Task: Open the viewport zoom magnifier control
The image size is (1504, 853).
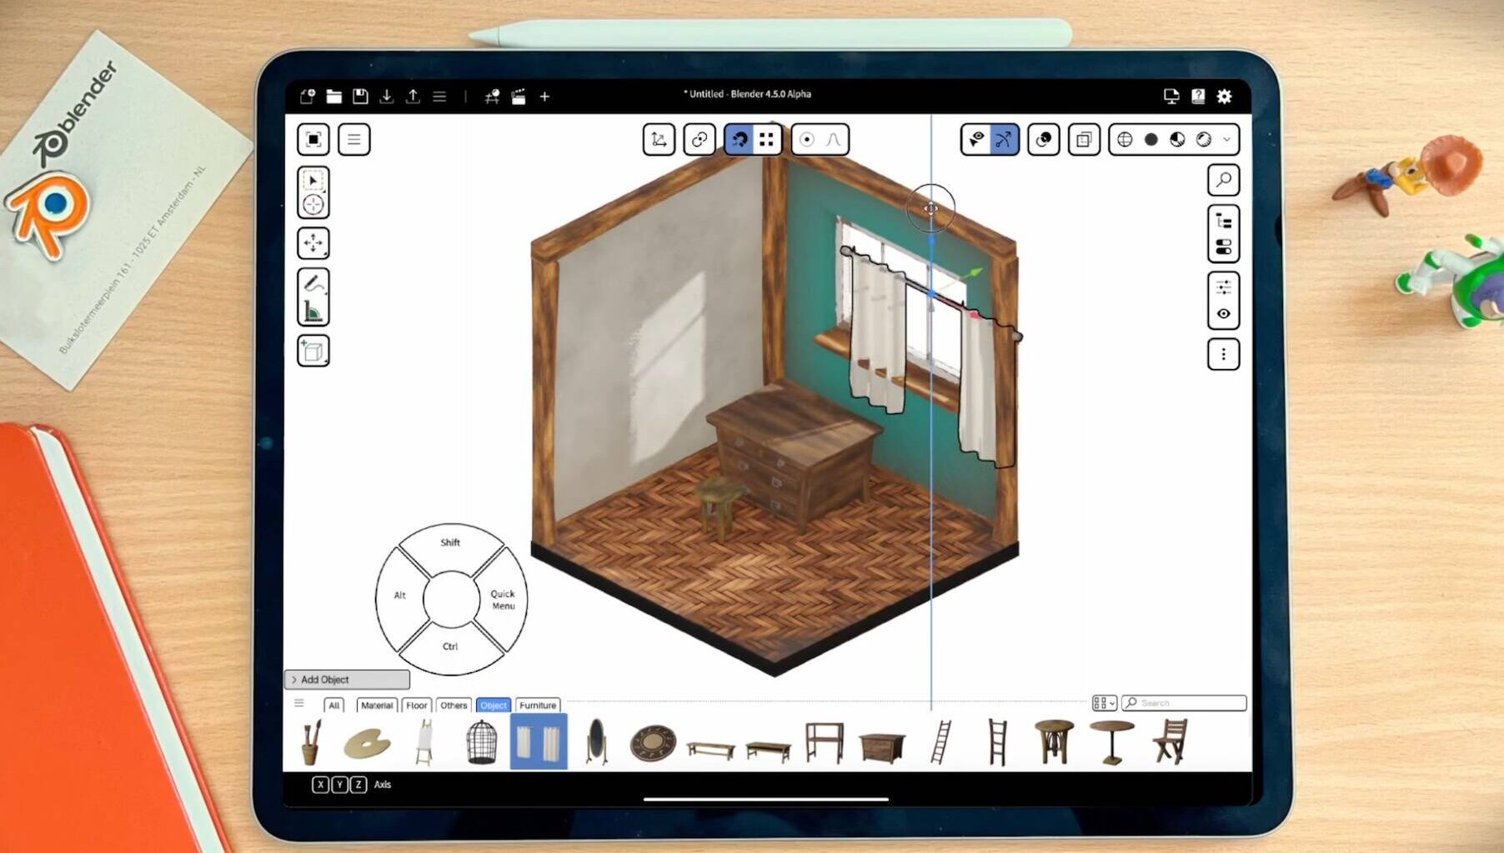Action: 1224,180
